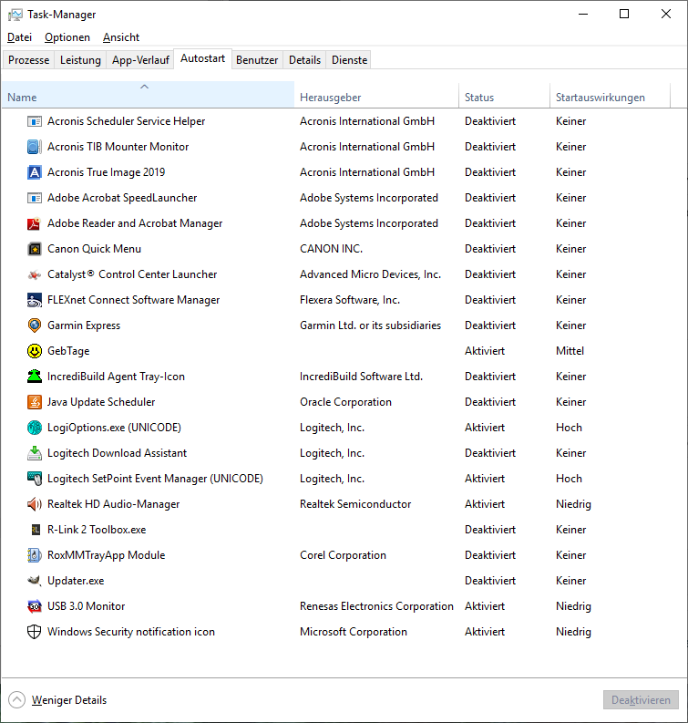The image size is (688, 723).
Task: Switch to the Details tab
Action: click(x=304, y=60)
